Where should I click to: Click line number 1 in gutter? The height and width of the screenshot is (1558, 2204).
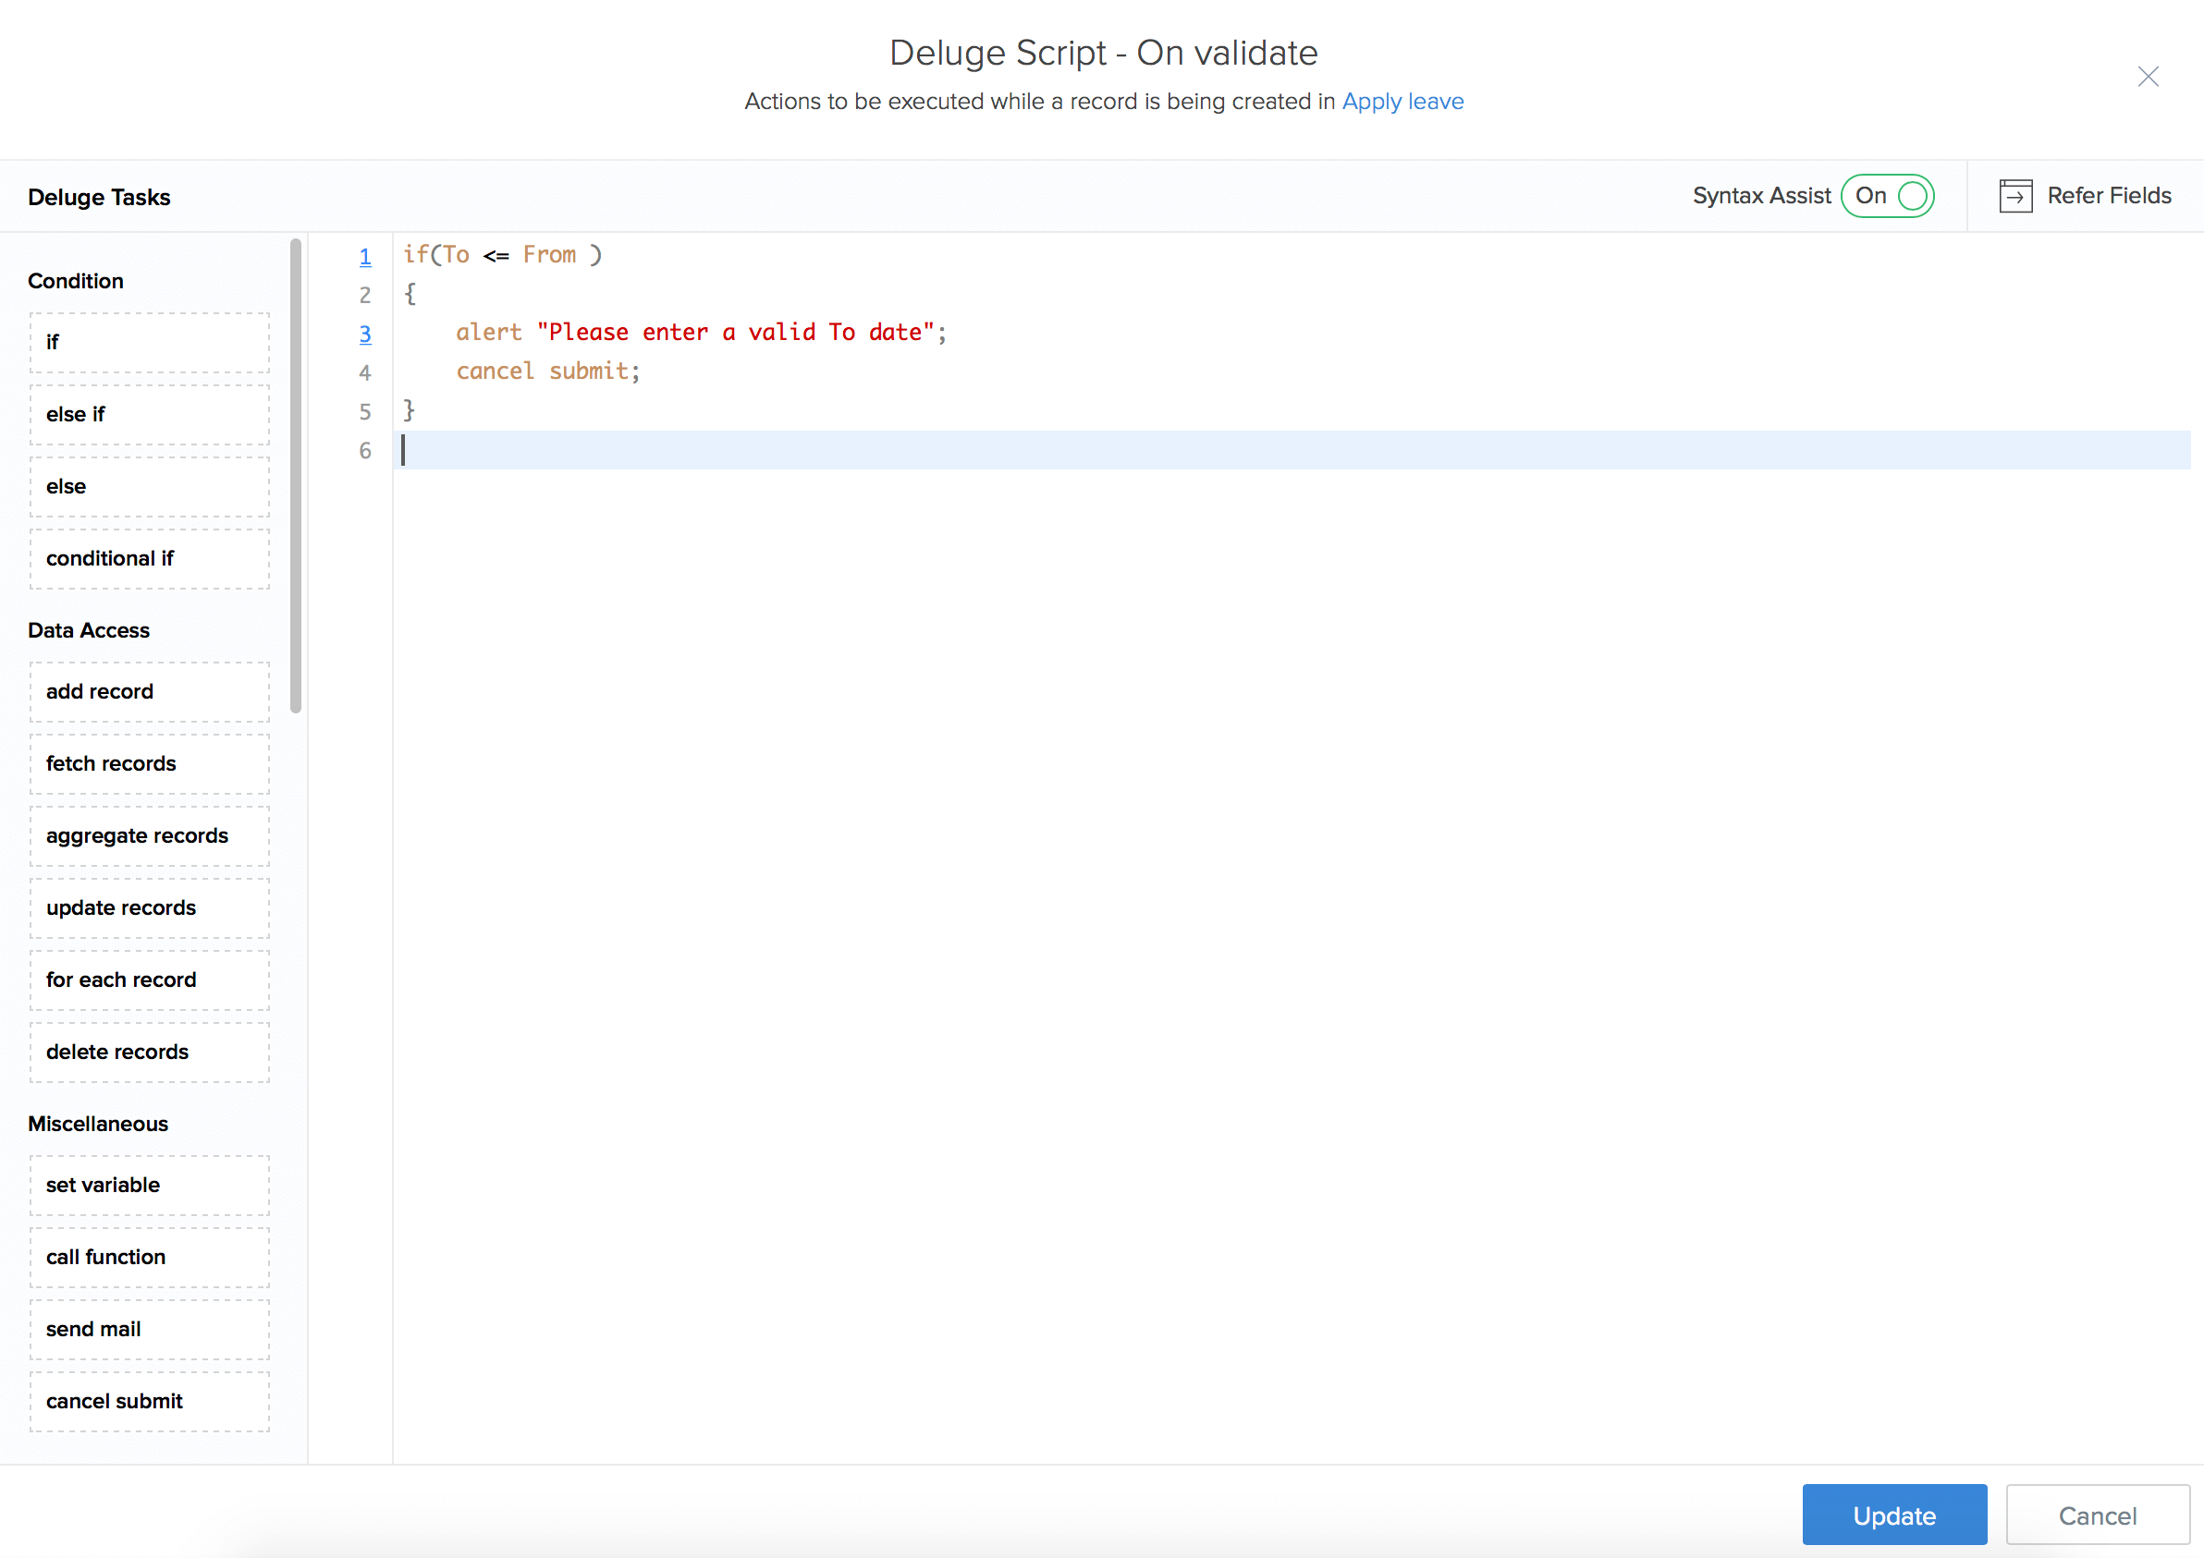pos(365,256)
